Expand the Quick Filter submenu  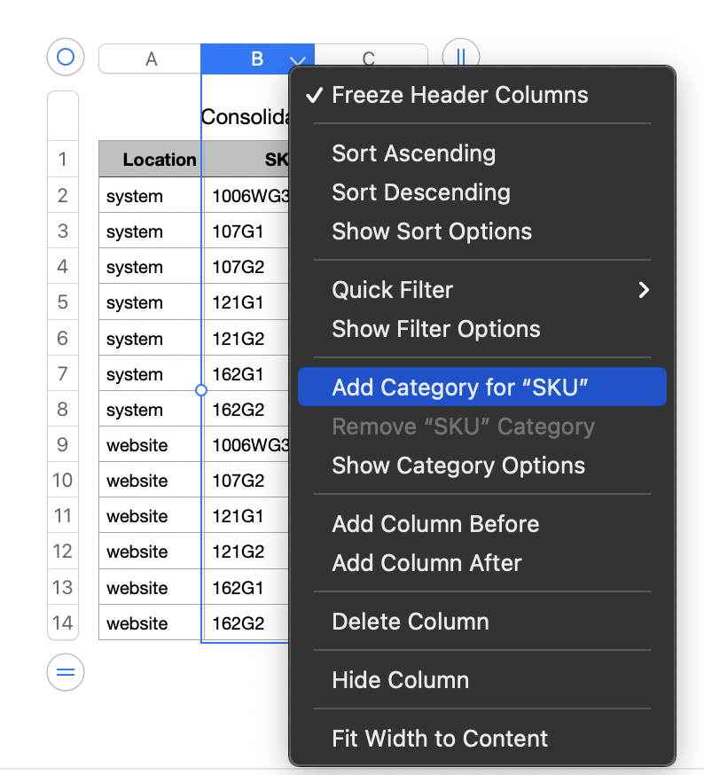[644, 290]
